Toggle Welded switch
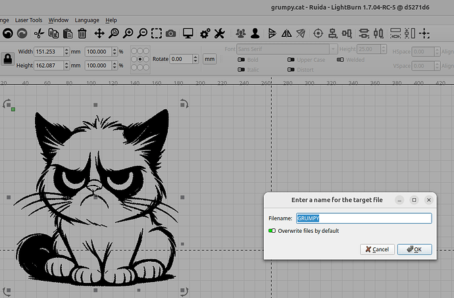Screen dimensions: 454x298 coord(340,60)
